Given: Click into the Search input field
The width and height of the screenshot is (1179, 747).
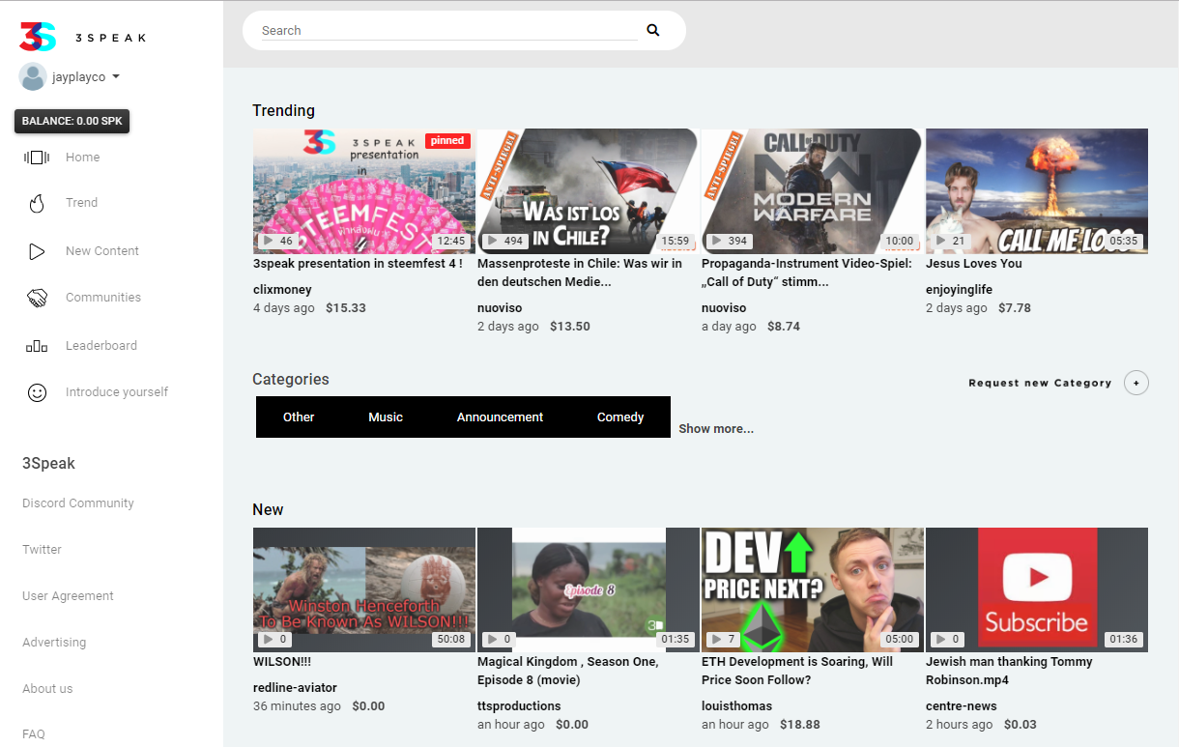Looking at the screenshot, I should (448, 31).
